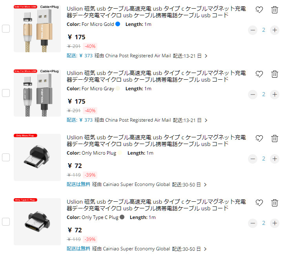
Task: Remove the For Micro Gray item with trash icon
Action: (x=274, y=74)
